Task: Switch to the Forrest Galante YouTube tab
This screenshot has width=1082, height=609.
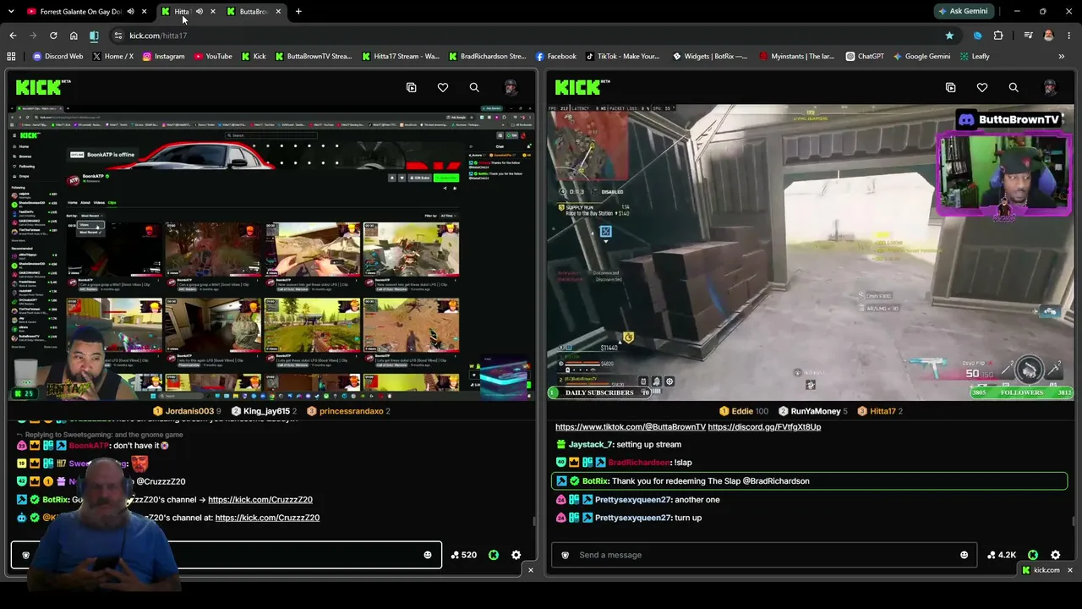Action: click(80, 12)
